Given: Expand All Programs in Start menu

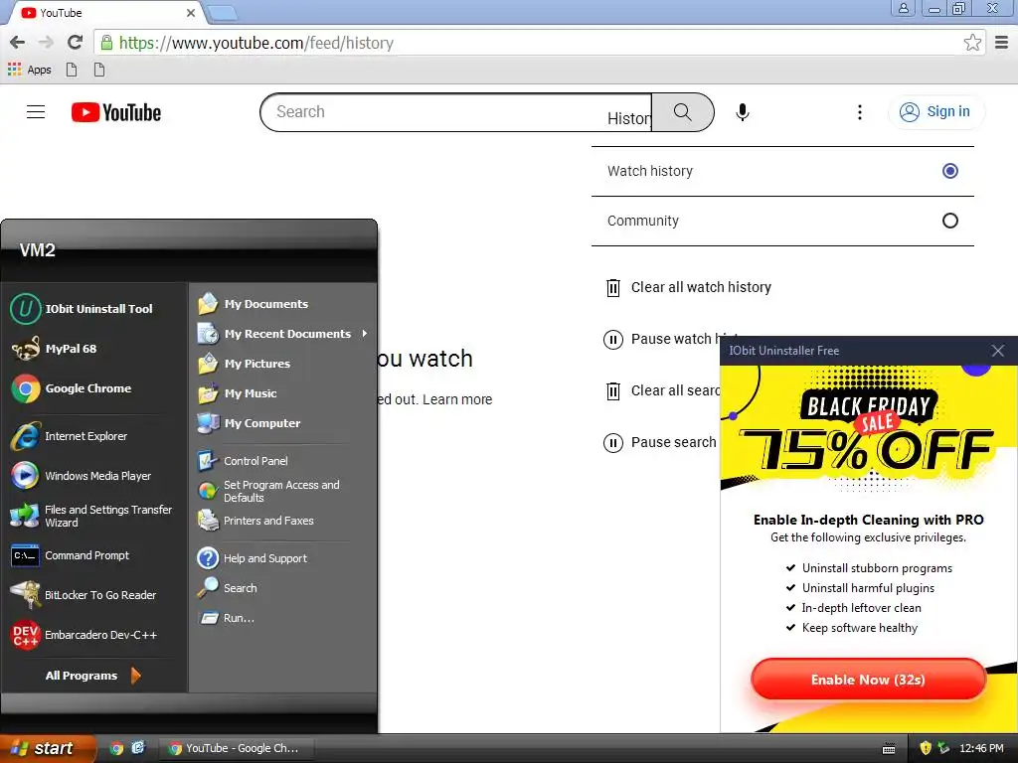Looking at the screenshot, I should (x=92, y=676).
